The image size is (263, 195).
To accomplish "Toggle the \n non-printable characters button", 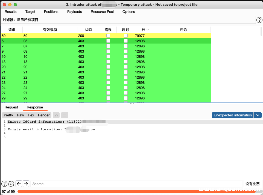I will click(56, 115).
